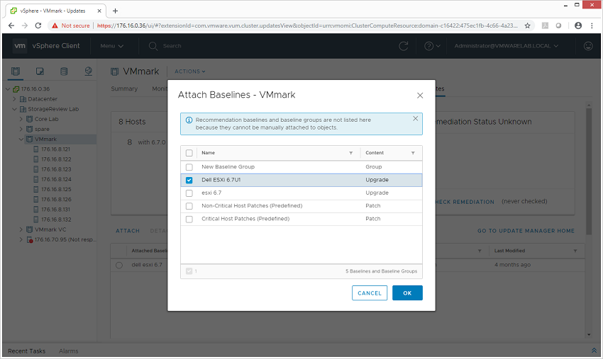The image size is (603, 359).
Task: Open the Menu dropdown in header
Action: pos(111,46)
